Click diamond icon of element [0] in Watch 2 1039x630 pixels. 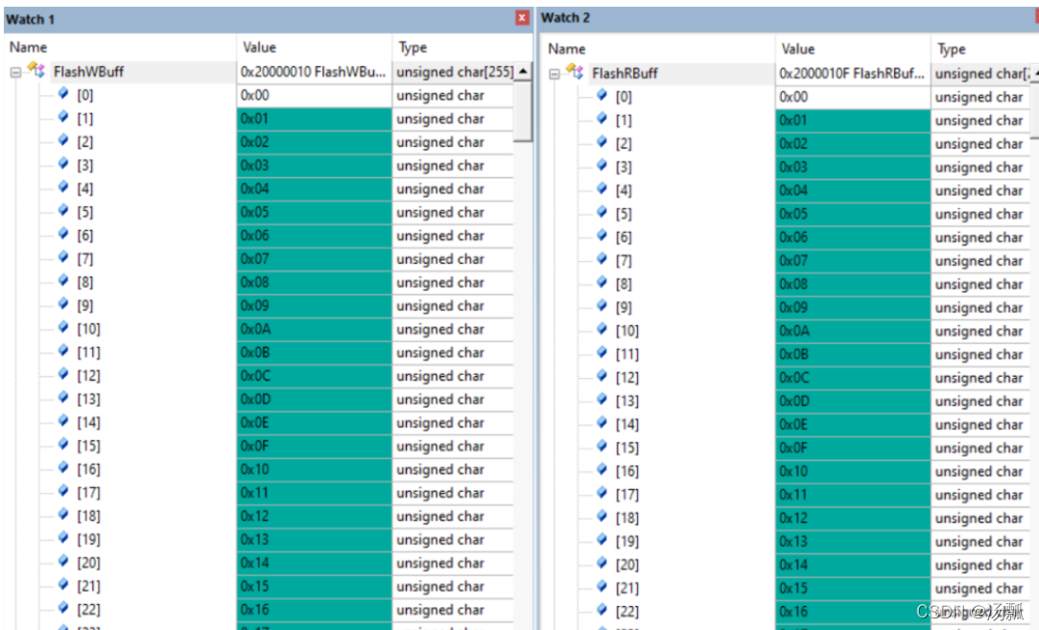pyautogui.click(x=602, y=95)
